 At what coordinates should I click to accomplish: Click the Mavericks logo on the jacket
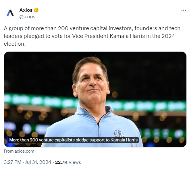click(119, 133)
